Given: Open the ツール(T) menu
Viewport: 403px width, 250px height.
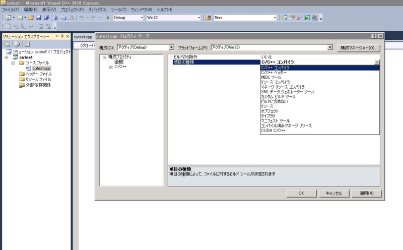Looking at the screenshot, I should click(119, 10).
